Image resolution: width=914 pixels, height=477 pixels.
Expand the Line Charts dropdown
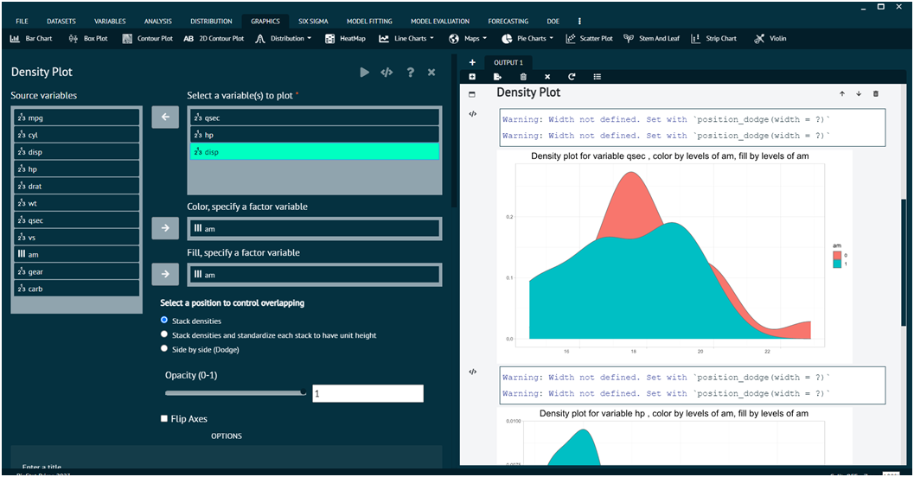click(406, 38)
